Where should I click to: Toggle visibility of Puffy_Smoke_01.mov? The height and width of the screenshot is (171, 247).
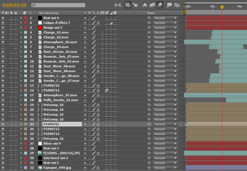(x=3, y=100)
